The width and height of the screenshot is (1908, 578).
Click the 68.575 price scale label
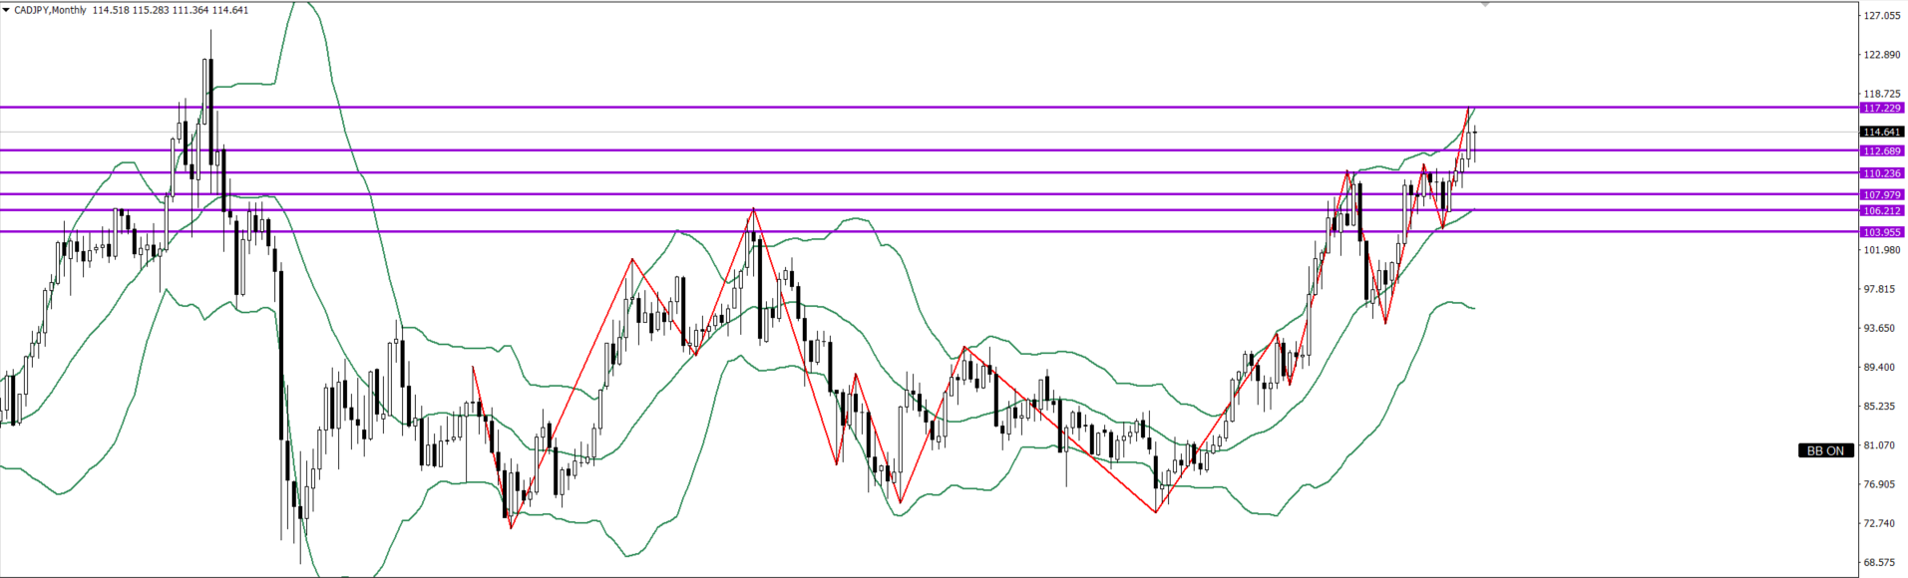tap(1882, 562)
